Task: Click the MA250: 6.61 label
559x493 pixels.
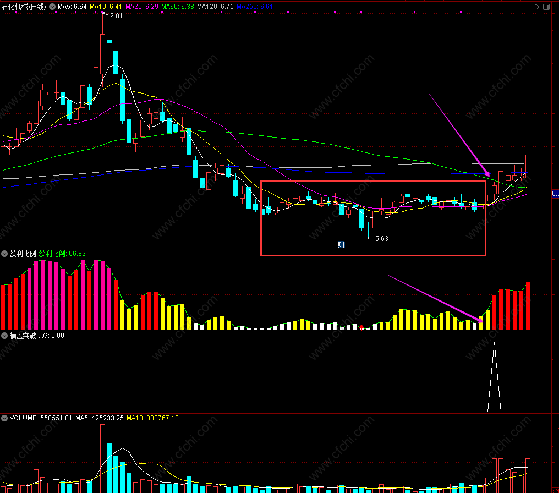Action: (255, 7)
